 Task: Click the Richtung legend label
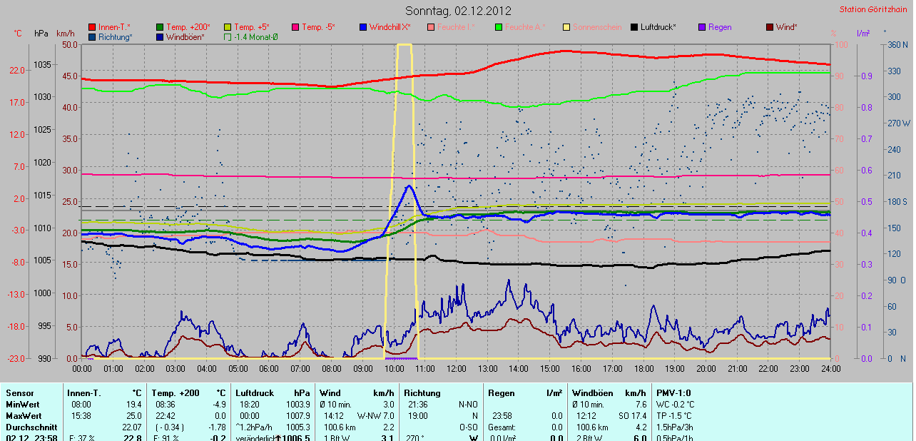click(116, 37)
